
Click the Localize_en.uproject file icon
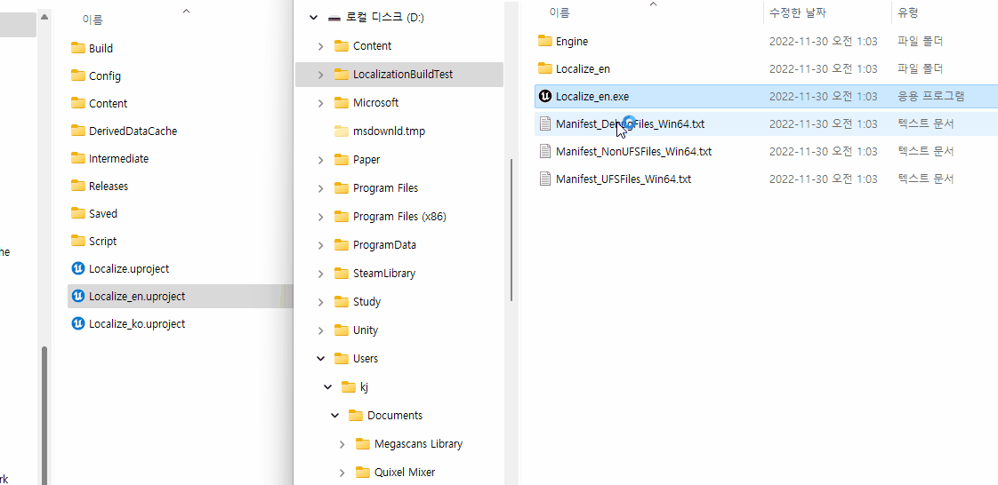pyautogui.click(x=77, y=296)
